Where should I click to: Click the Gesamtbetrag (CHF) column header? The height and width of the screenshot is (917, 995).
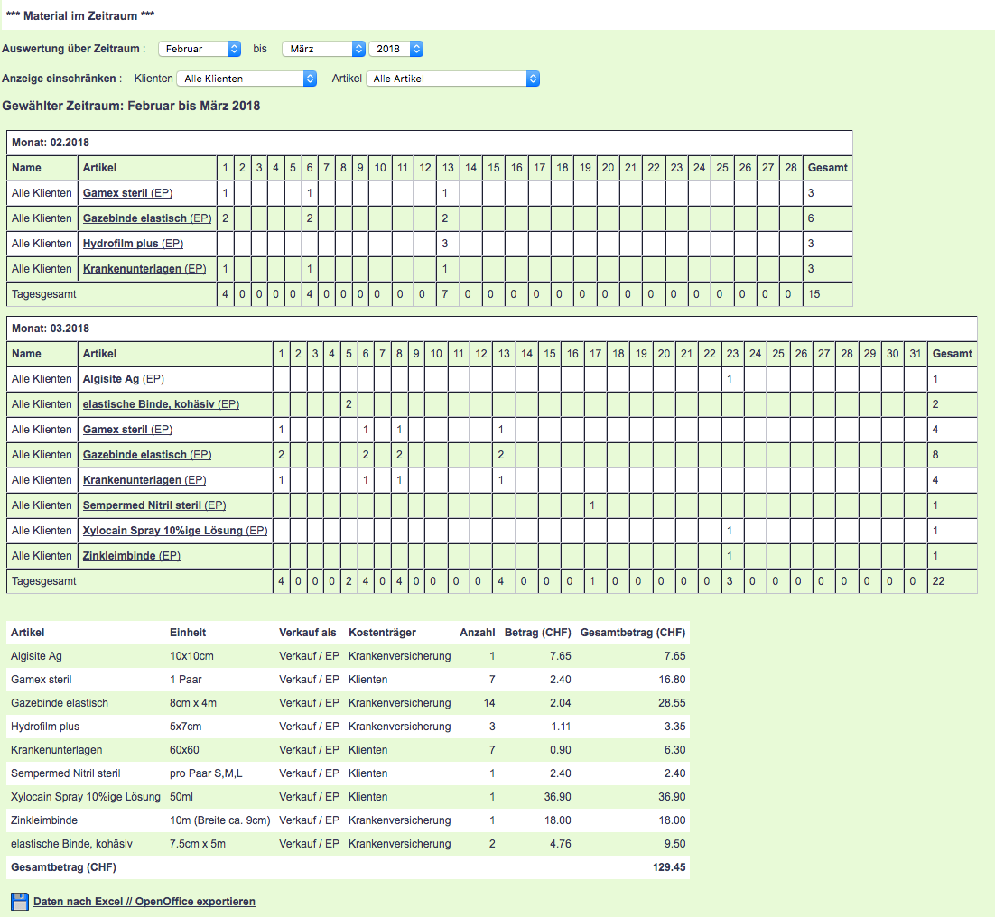pyautogui.click(x=632, y=633)
